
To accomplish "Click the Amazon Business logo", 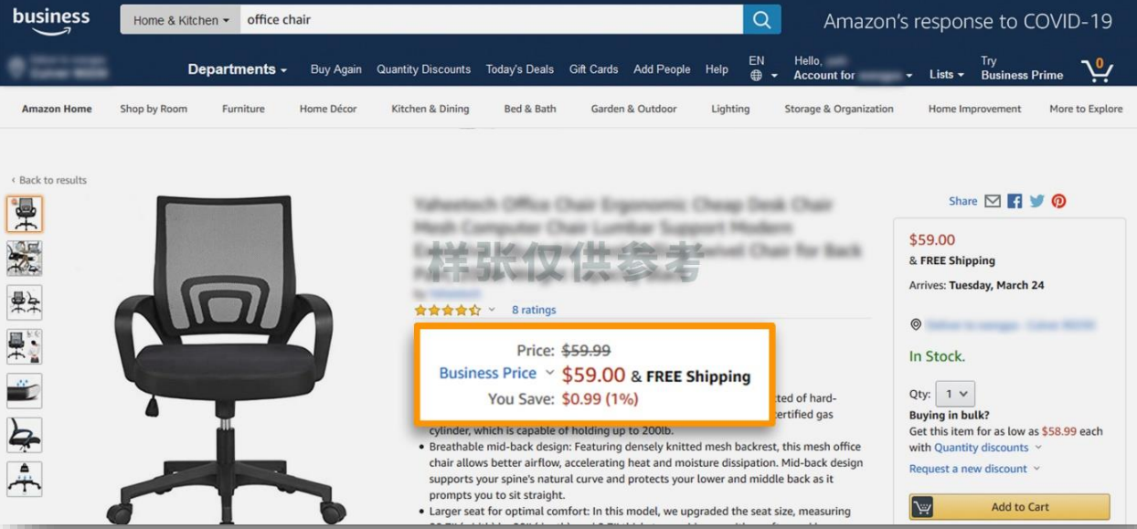I will tap(51, 20).
